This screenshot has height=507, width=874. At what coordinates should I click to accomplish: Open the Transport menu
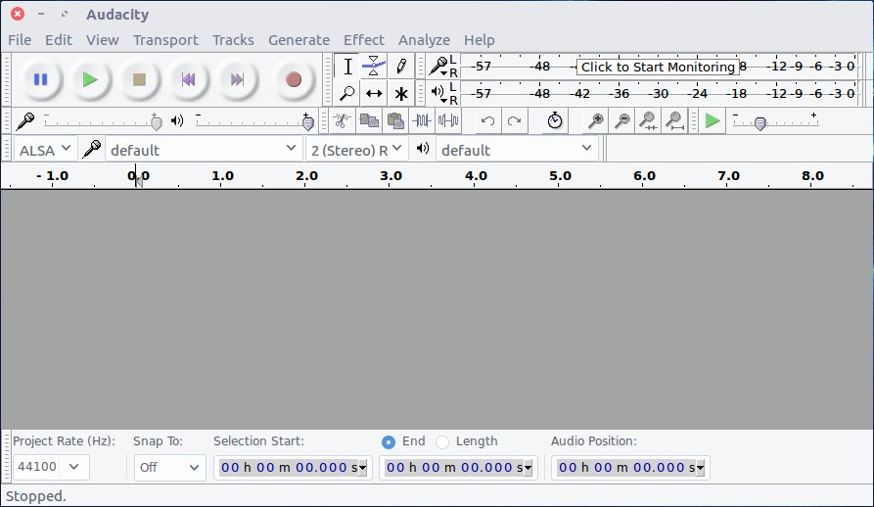click(x=165, y=40)
